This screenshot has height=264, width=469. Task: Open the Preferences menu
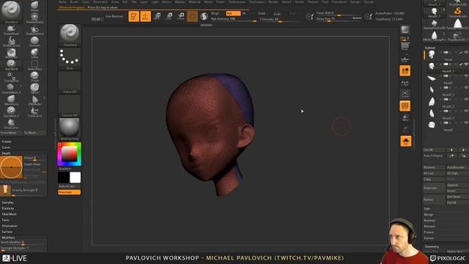tap(237, 1)
